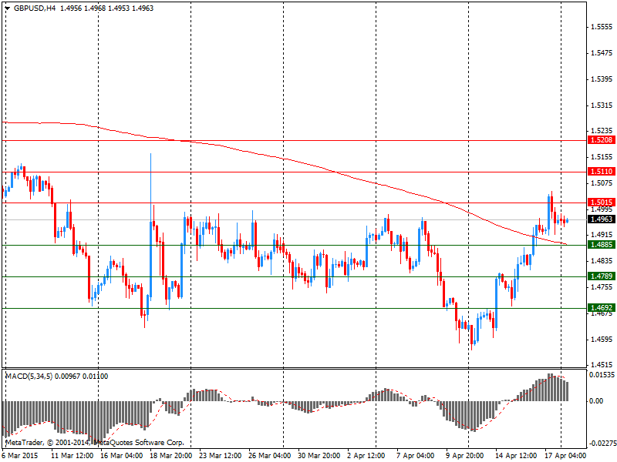Click the 1.5555 price scale value
617x462 pixels.
[x=602, y=27]
